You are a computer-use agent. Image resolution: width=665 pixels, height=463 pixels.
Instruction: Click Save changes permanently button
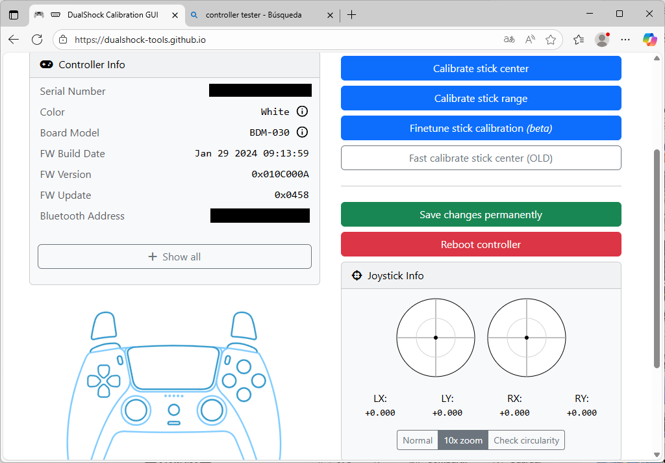coord(481,214)
